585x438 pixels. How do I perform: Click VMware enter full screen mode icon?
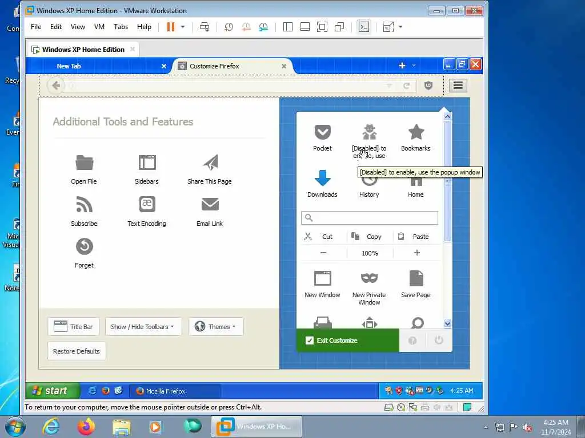322,27
